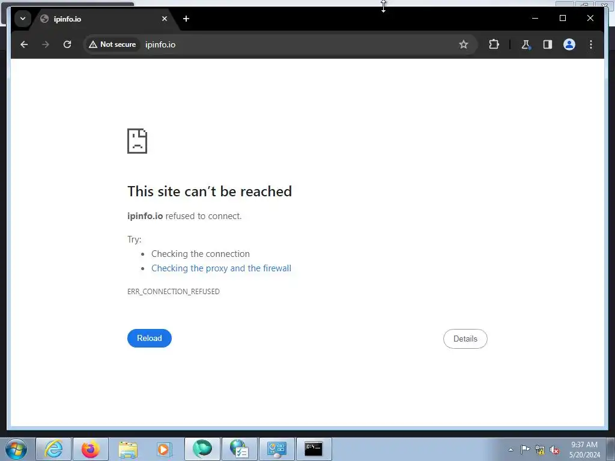This screenshot has width=615, height=461.
Task: Open the Chrome three-dot menu
Action: (591, 44)
